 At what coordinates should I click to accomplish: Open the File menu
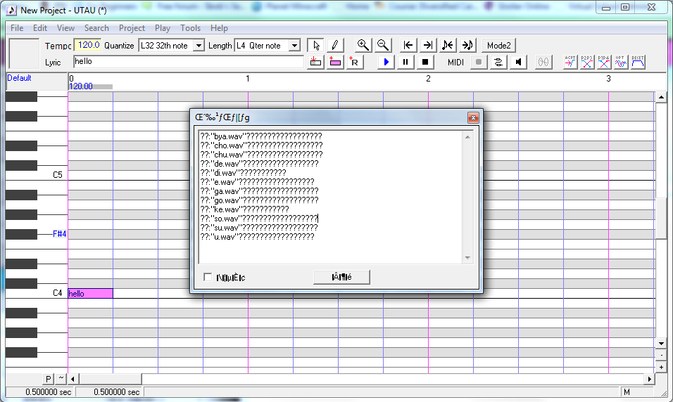(x=17, y=28)
